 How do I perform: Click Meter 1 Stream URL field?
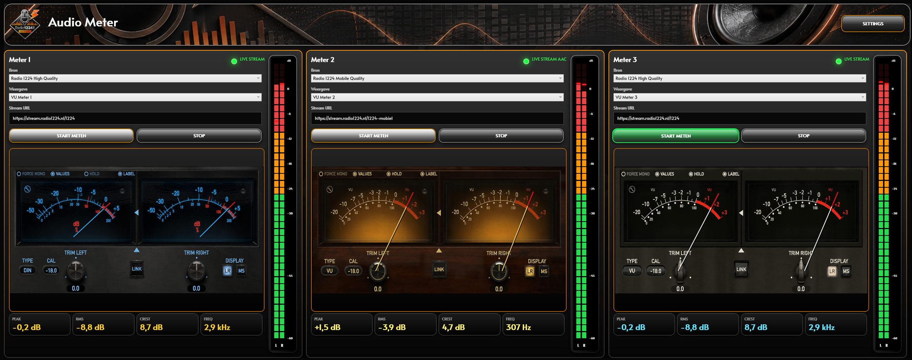point(135,118)
